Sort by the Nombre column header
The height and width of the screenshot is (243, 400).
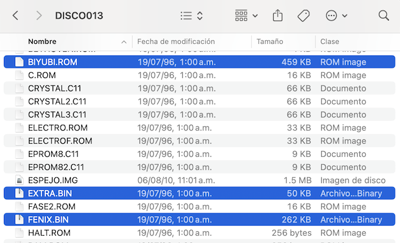(x=42, y=41)
